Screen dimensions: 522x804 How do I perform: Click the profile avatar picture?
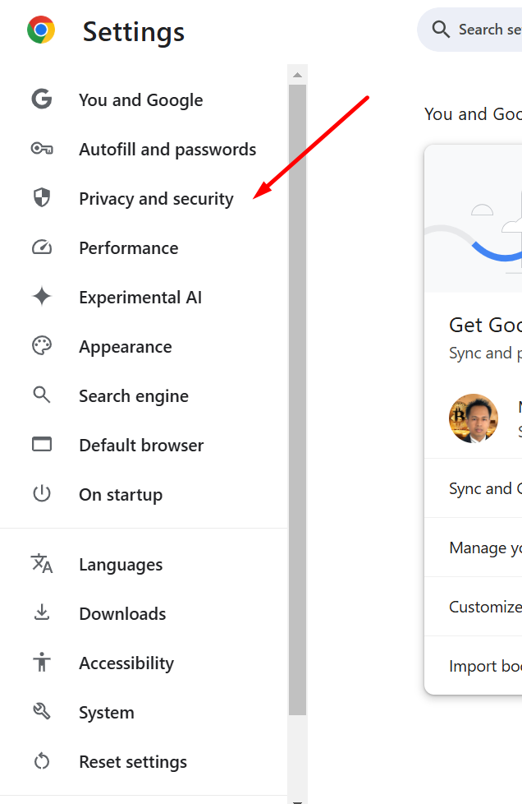(474, 418)
